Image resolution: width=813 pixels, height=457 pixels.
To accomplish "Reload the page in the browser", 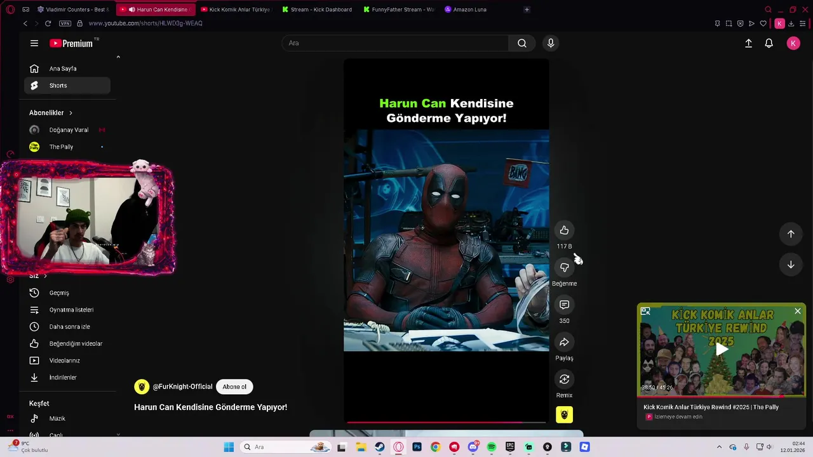I will 48,23.
